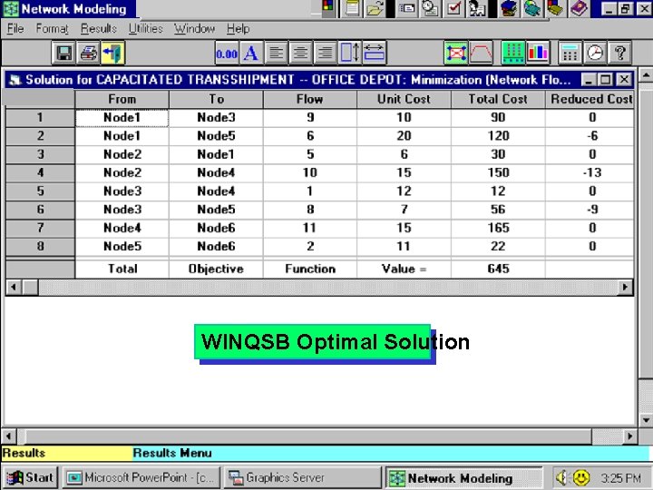Image resolution: width=653 pixels, height=490 pixels.
Task: Switch to Graphics Server in taskbar
Action: [302, 477]
